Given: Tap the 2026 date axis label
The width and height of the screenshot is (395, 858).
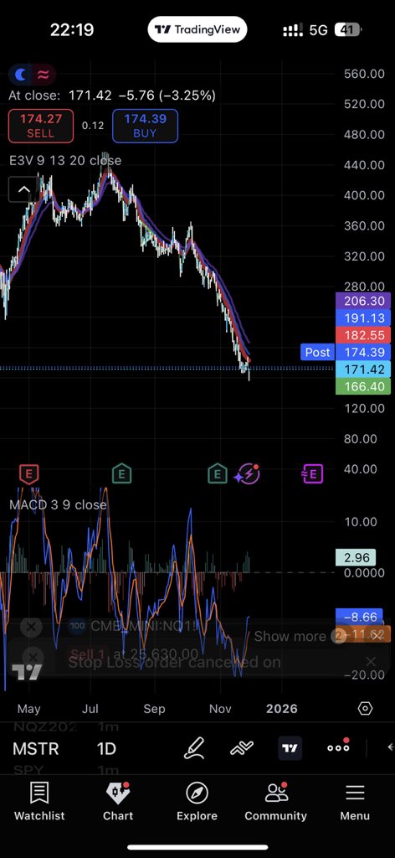Looking at the screenshot, I should [x=282, y=709].
